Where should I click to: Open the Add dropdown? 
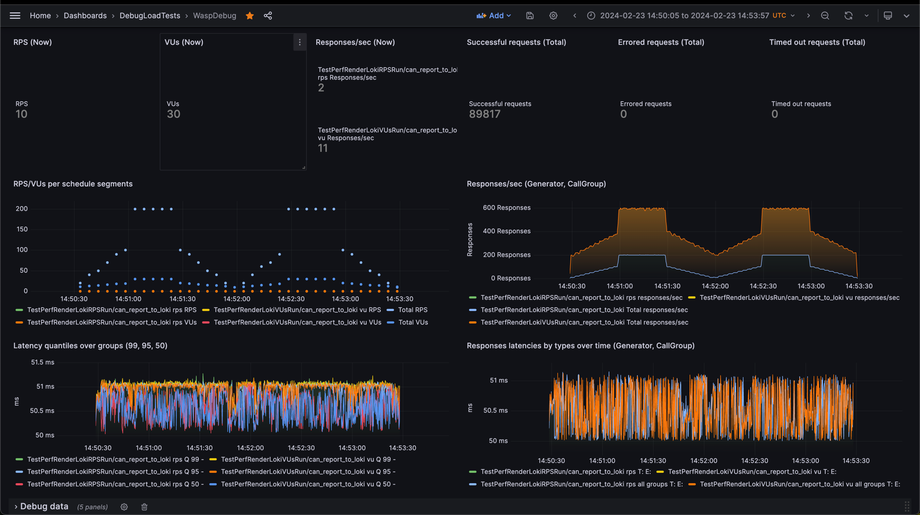tap(494, 15)
